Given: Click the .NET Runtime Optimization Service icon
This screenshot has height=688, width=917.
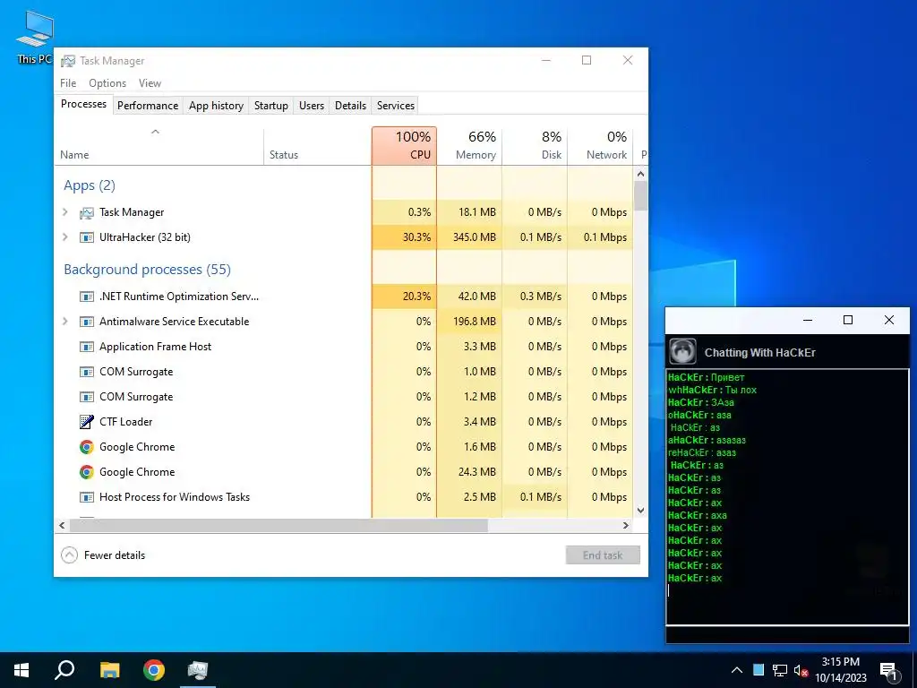Looking at the screenshot, I should coord(87,297).
